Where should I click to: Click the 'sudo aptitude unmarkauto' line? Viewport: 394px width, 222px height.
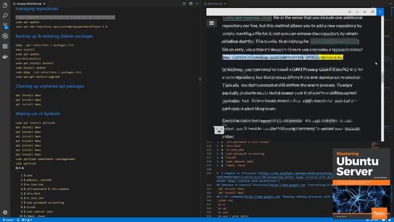pyautogui.click(x=46, y=159)
